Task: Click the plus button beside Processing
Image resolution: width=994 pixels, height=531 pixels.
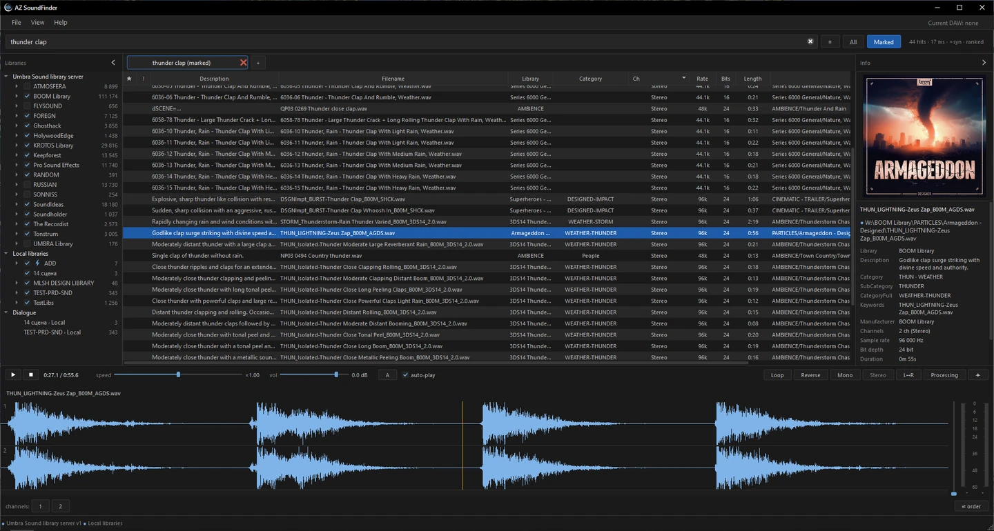Action: pyautogui.click(x=977, y=375)
